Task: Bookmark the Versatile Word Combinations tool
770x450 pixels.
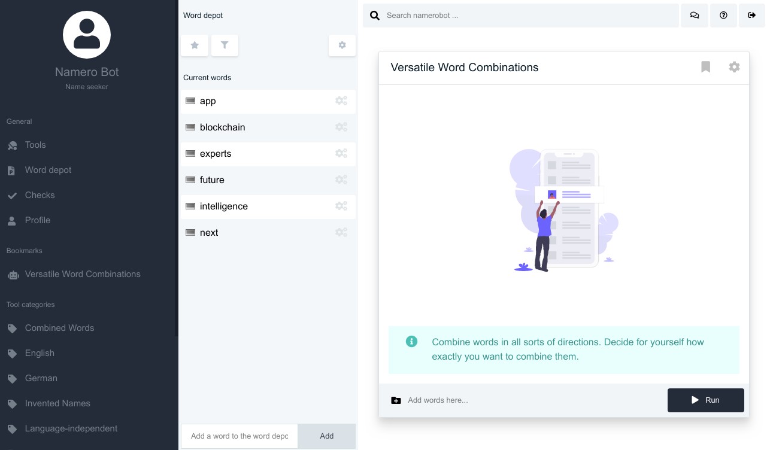Action: pyautogui.click(x=705, y=67)
